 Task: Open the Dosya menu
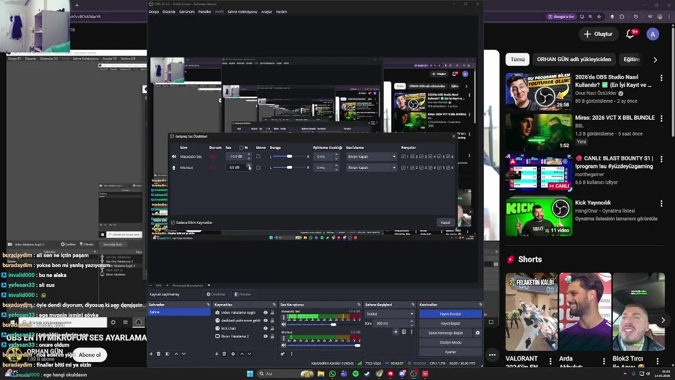tap(153, 12)
